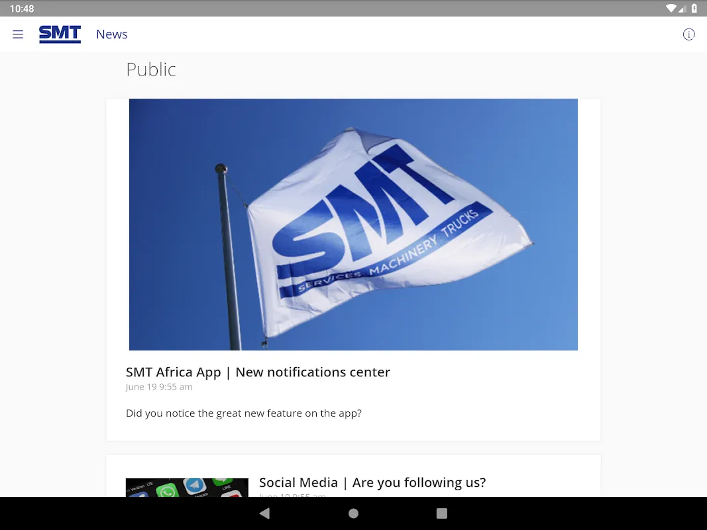Tap the Wi-Fi status icon
The height and width of the screenshot is (530, 707).
tap(671, 8)
